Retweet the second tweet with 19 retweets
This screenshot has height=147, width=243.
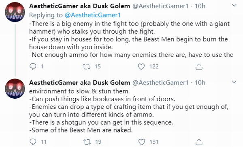[x=87, y=142]
